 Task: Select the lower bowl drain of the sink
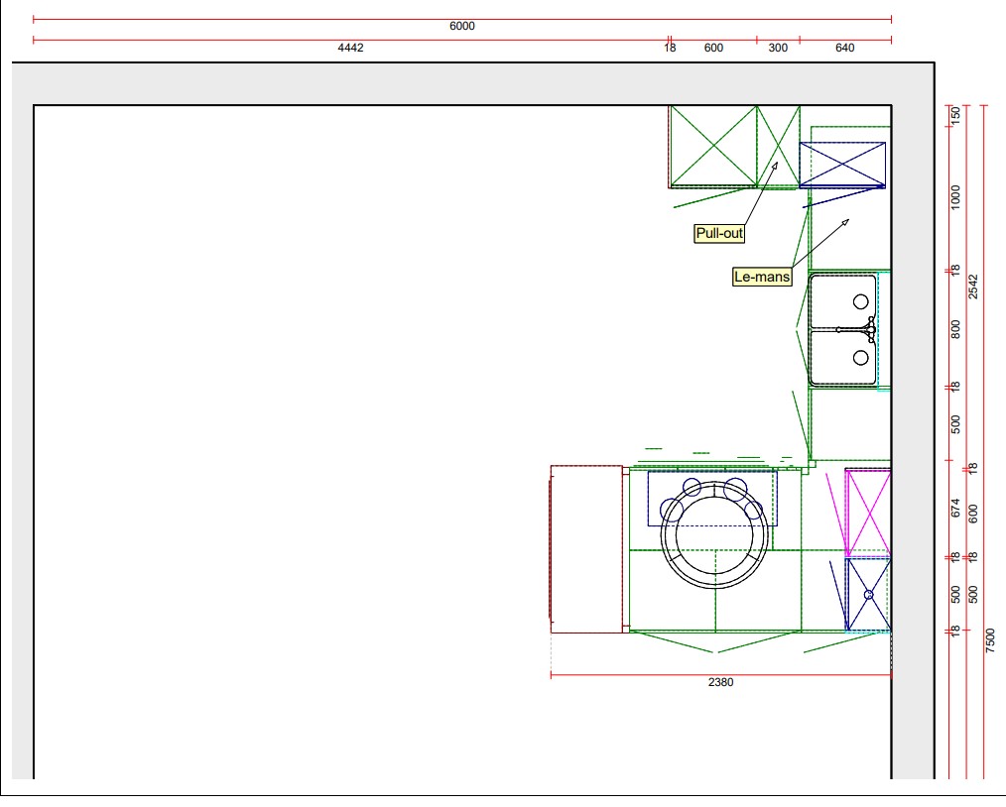point(860,357)
